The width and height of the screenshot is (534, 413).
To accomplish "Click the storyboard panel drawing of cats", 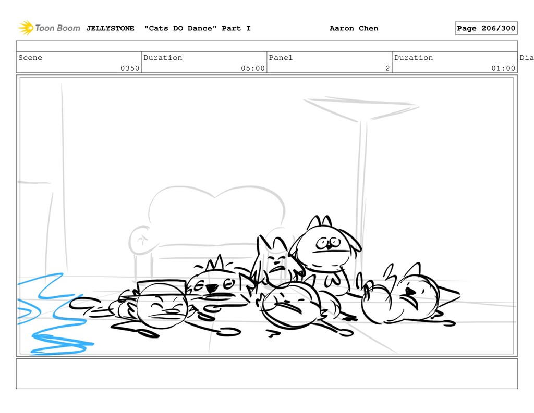I will click(x=266, y=216).
